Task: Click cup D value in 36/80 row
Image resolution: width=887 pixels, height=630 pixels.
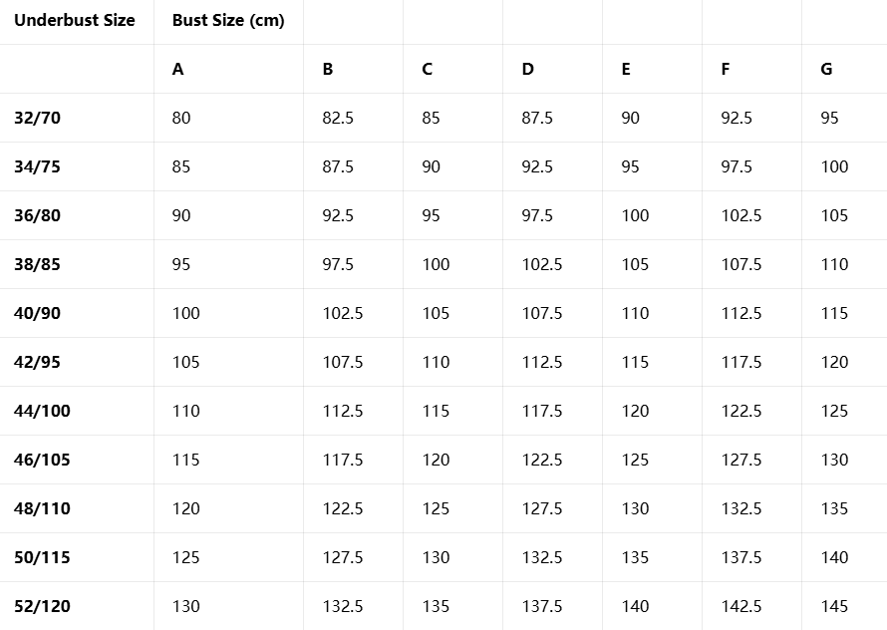Action: tap(537, 216)
